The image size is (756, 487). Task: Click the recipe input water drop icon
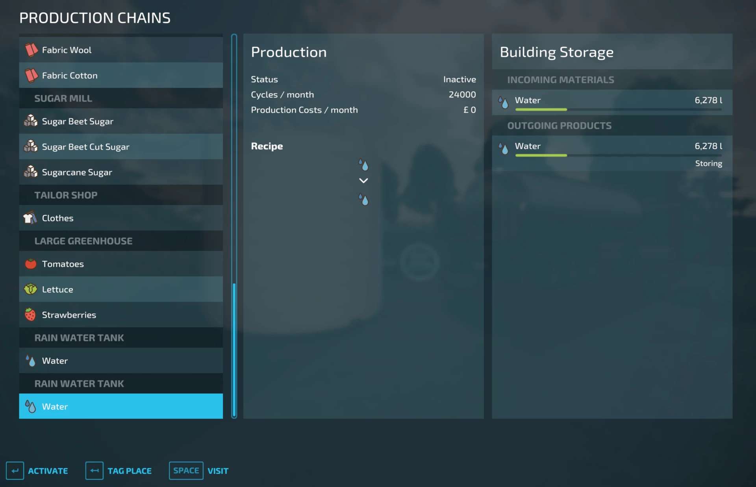point(363,165)
